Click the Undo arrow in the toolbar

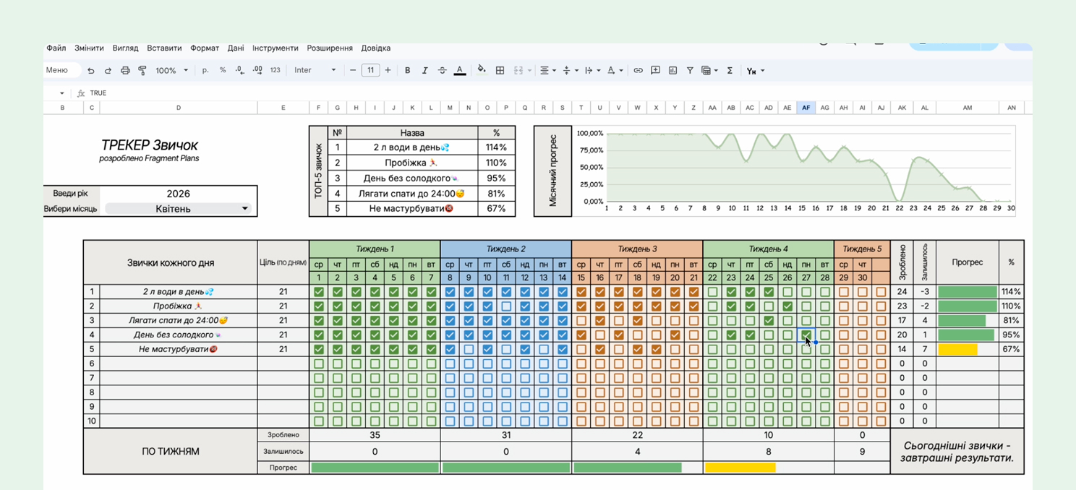pyautogui.click(x=91, y=71)
